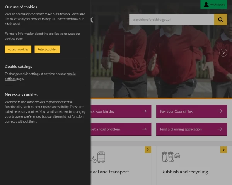Viewport: 232px width, 185px height.
Task: Go back using the left carousel chevron
Action: coord(92,20)
